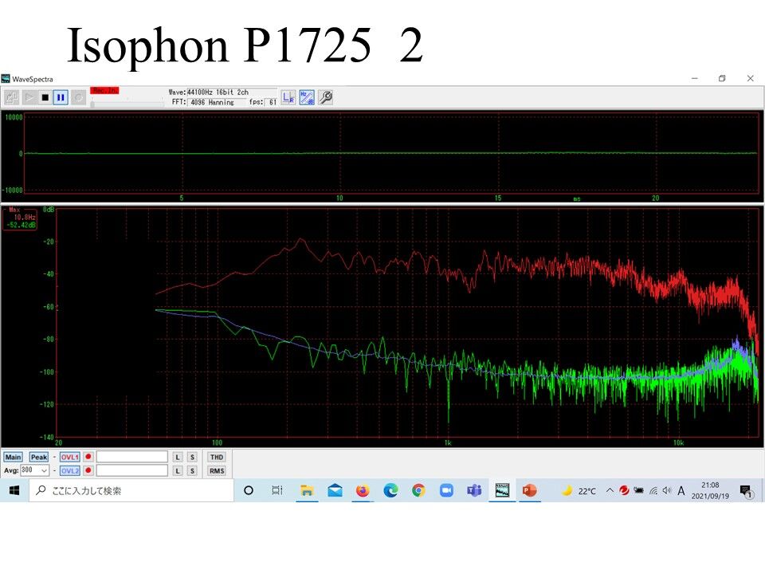Open Google Chrome from the taskbar

coord(418,490)
